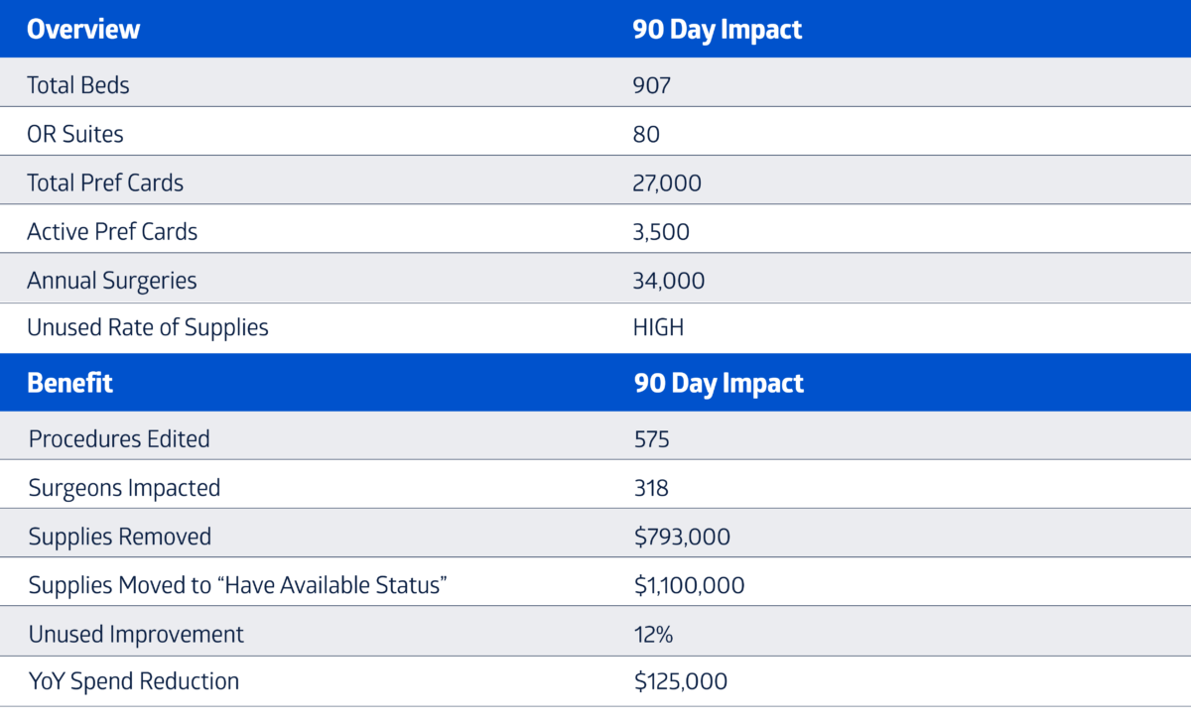This screenshot has height=723, width=1191.
Task: Click the 12% Unused Improvement value
Action: coord(653,634)
